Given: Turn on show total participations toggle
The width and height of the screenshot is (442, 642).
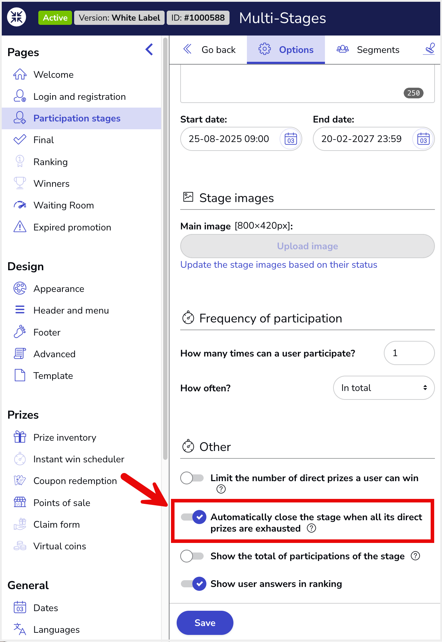Looking at the screenshot, I should (x=192, y=556).
